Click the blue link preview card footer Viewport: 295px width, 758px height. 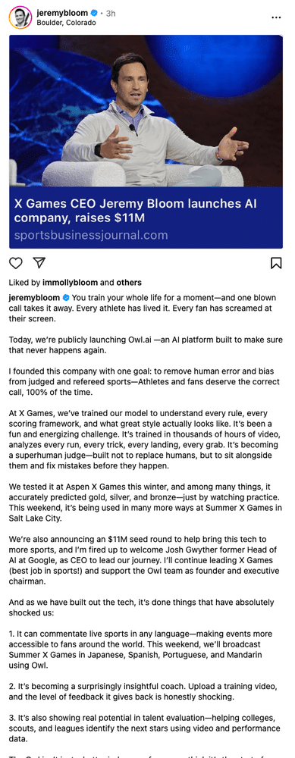[146, 218]
